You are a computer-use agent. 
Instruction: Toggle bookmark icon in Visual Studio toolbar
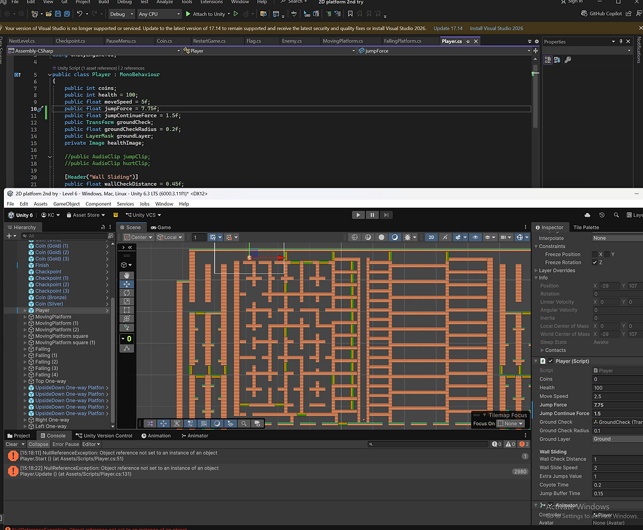point(350,14)
